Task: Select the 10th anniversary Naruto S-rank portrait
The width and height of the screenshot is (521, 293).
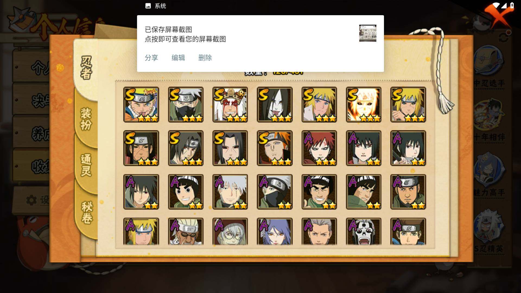Action: [x=141, y=104]
